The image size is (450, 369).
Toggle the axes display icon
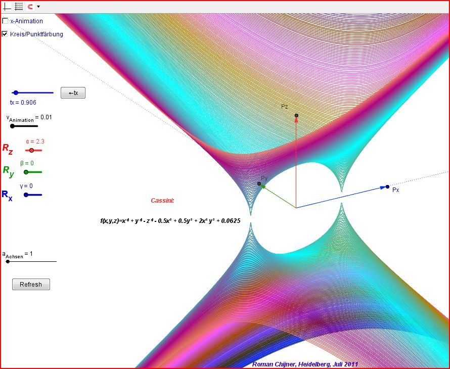[7, 7]
